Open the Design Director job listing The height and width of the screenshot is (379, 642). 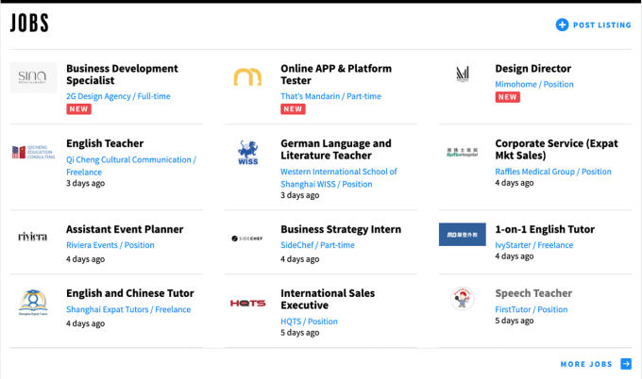pos(532,69)
